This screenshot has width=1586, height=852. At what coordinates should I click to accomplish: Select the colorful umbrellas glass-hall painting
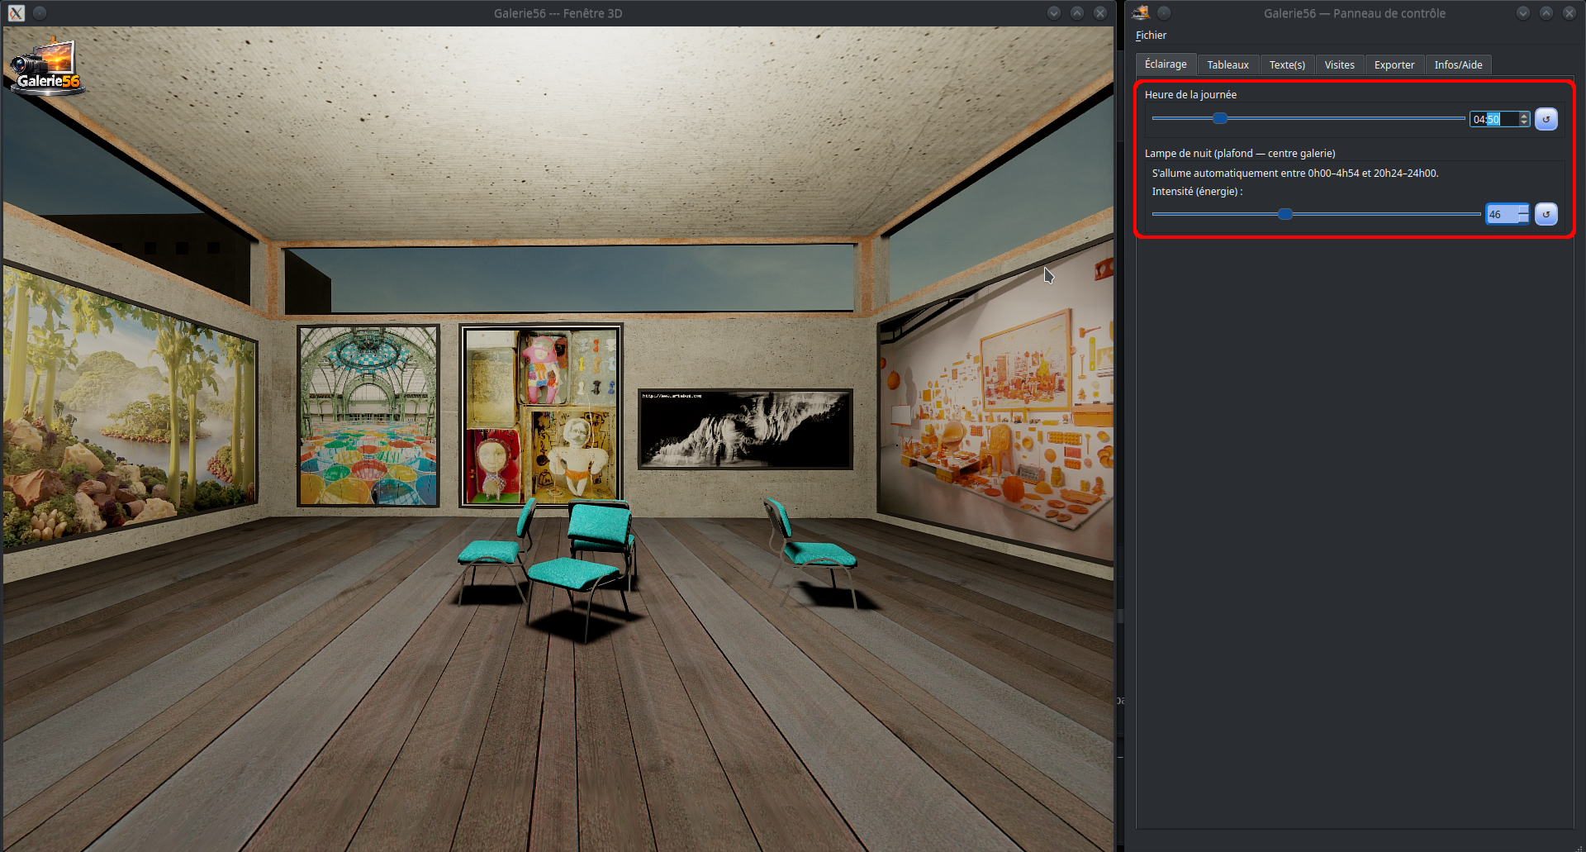[x=368, y=416]
